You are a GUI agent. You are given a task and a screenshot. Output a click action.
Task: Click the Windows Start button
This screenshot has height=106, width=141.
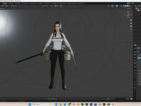[x=30, y=104]
